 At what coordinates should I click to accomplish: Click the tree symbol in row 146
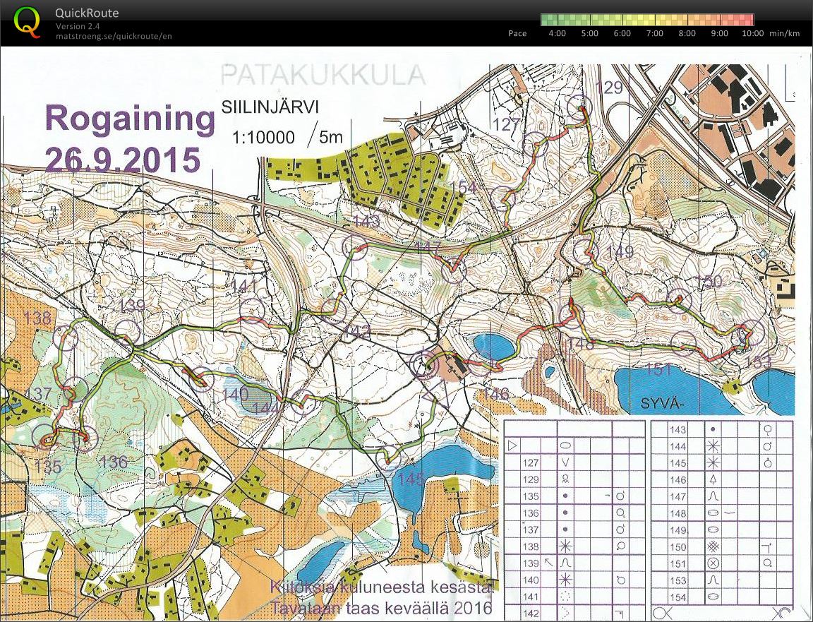click(713, 479)
